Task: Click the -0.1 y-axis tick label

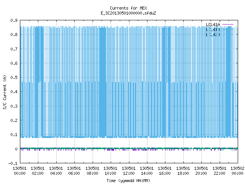Action: (x=13, y=163)
